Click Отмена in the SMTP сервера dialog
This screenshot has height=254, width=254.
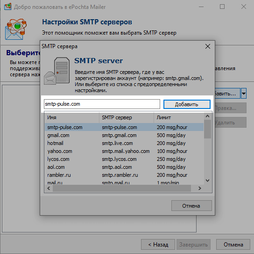tap(191, 206)
